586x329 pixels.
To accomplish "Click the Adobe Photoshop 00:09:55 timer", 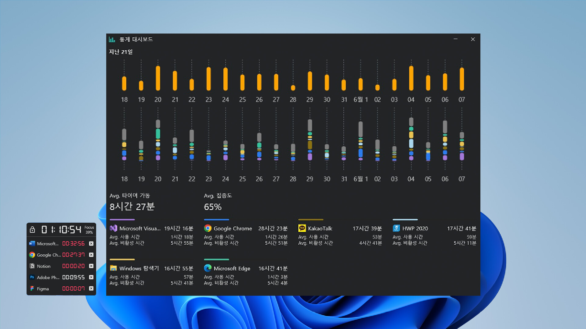I will coord(73,278).
